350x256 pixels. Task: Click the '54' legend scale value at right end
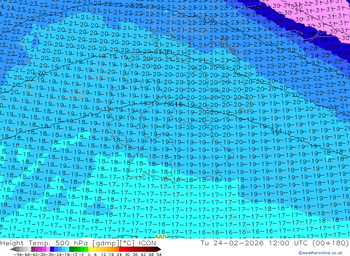pos(159,255)
